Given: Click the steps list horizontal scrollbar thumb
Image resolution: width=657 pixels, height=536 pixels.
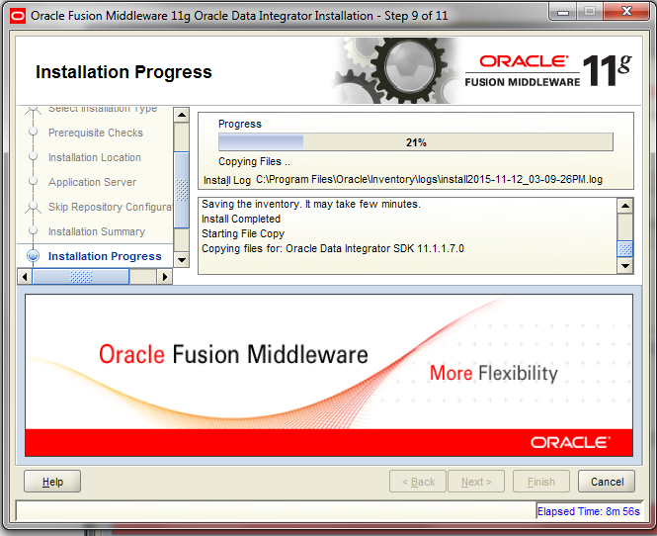Looking at the screenshot, I should coord(81,277).
